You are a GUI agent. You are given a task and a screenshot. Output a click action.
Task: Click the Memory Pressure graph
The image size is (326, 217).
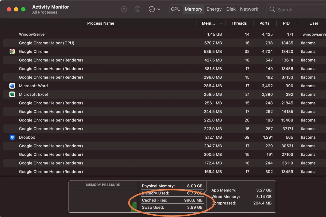click(103, 200)
